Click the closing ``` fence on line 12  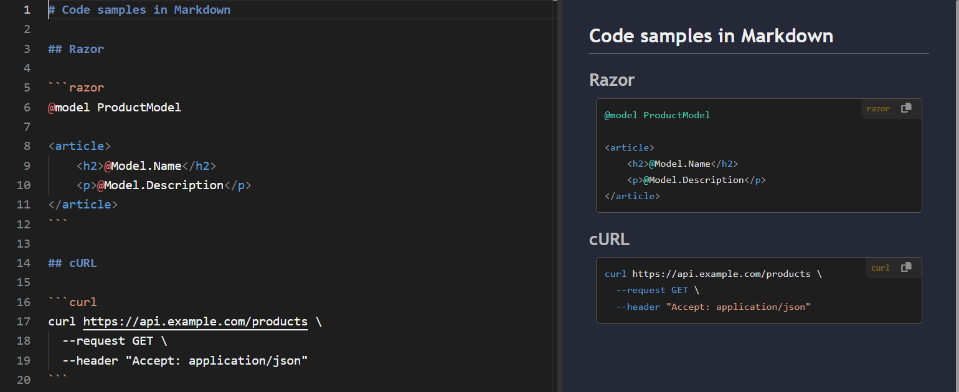[58, 222]
